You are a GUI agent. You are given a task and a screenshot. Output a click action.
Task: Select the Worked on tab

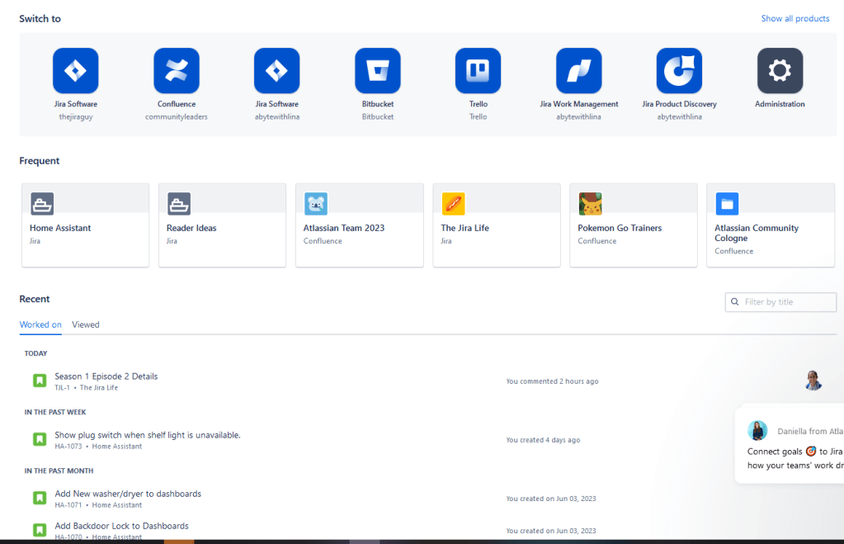(40, 324)
